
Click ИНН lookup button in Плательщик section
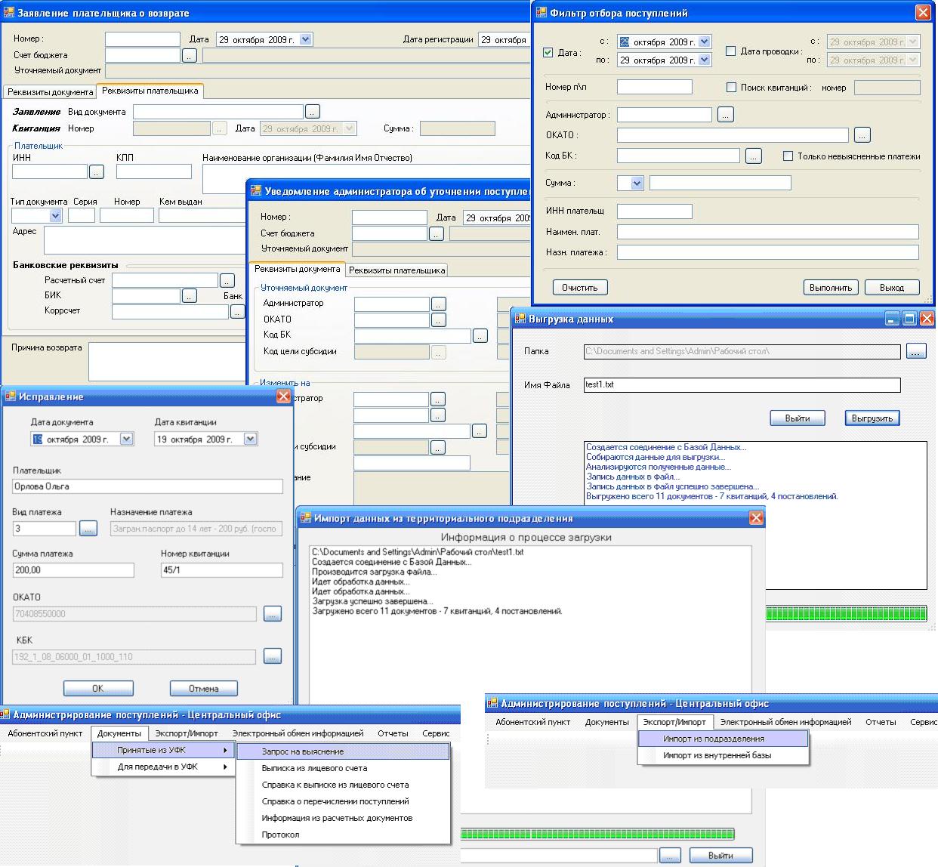(96, 172)
